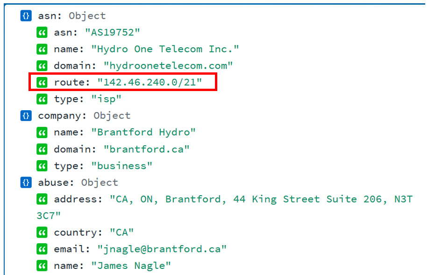Select the value "hydroonetelecom.com"
The height and width of the screenshot is (275, 428).
[x=168, y=66]
